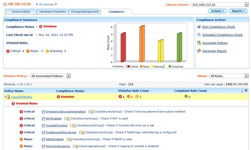Click the green compliant rule count check icon

point(186,97)
